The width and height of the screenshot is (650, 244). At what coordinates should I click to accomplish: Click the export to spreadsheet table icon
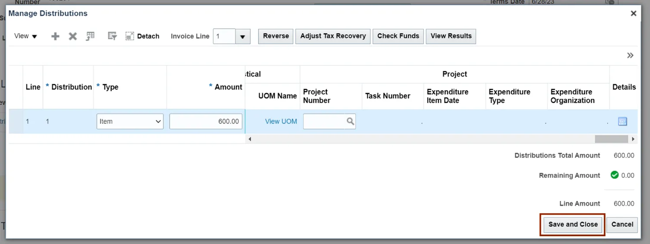(x=90, y=36)
